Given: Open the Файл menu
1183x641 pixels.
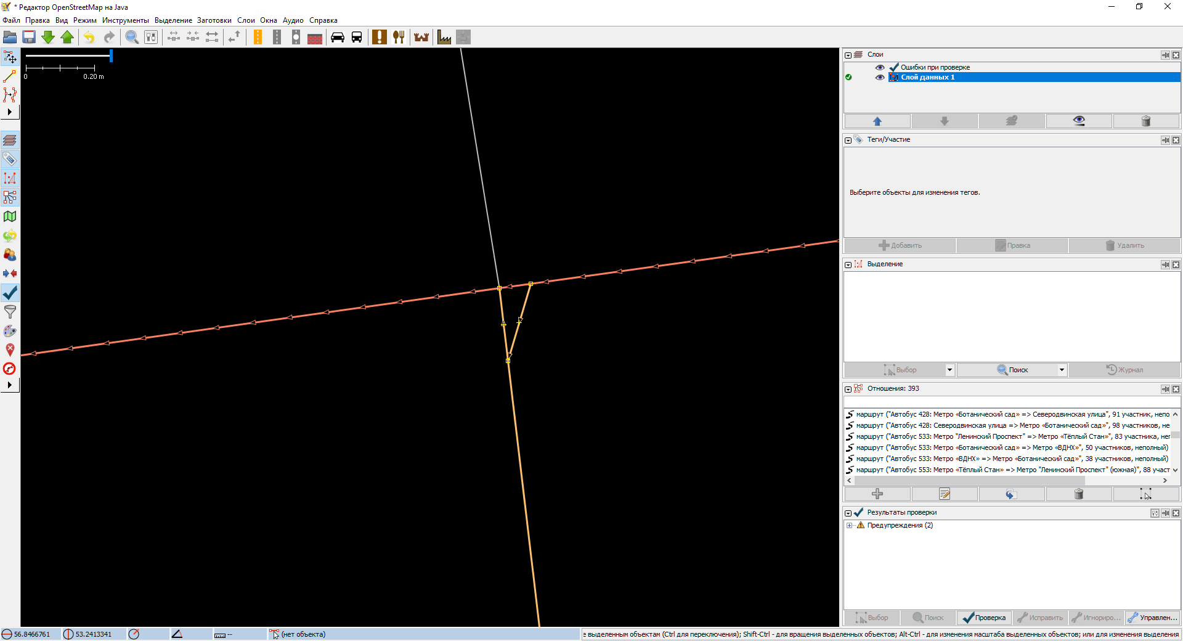Looking at the screenshot, I should pos(11,20).
